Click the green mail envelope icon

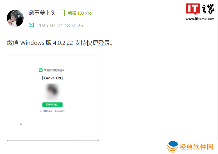coord(31,25)
